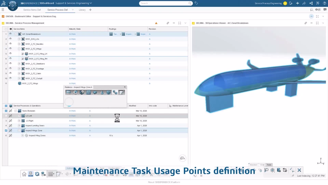Uncheck the Inspect Wings Zone row checkbox

6,131
